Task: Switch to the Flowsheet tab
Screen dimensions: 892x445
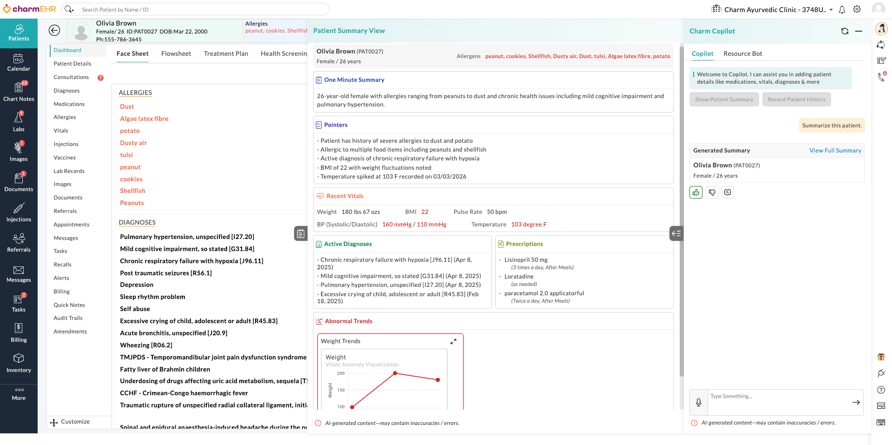Action: tap(176, 54)
